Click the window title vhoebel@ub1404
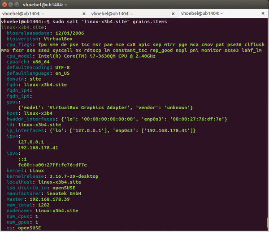 pyautogui.click(x=45, y=4)
